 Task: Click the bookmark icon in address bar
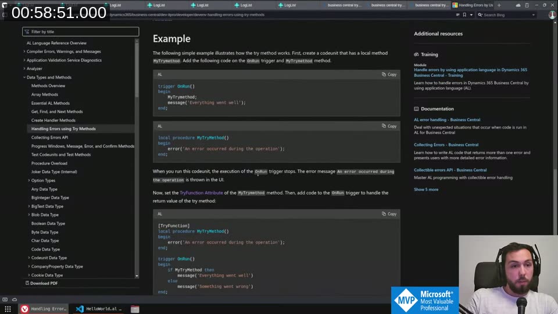coord(463,15)
